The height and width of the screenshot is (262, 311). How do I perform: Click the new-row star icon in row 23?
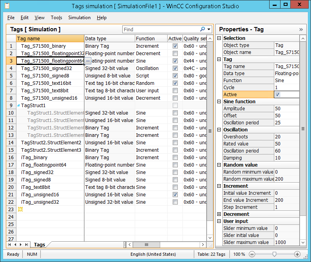[20, 210]
